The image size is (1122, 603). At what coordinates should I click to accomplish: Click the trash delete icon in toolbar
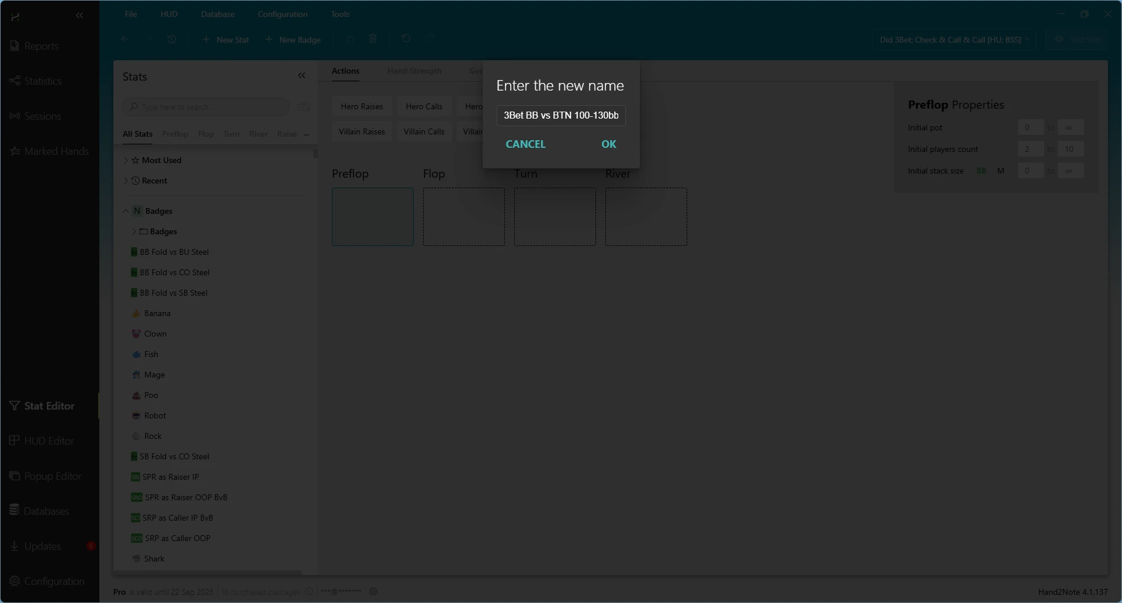click(373, 39)
